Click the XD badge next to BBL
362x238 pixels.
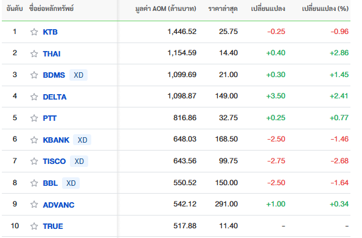71,183
